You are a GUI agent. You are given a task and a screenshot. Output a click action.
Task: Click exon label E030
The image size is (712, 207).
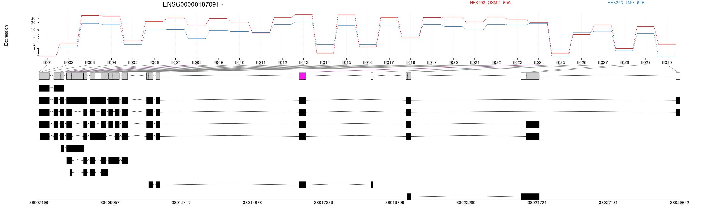click(667, 62)
